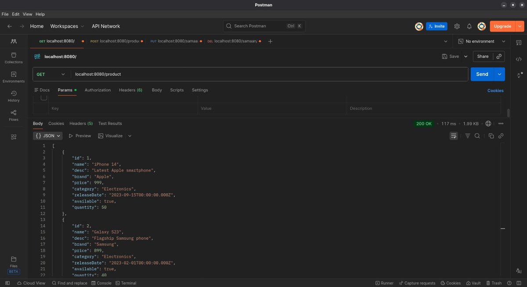Image resolution: width=527 pixels, height=287 pixels.
Task: Click the orange Upgrade button
Action: [x=502, y=26]
